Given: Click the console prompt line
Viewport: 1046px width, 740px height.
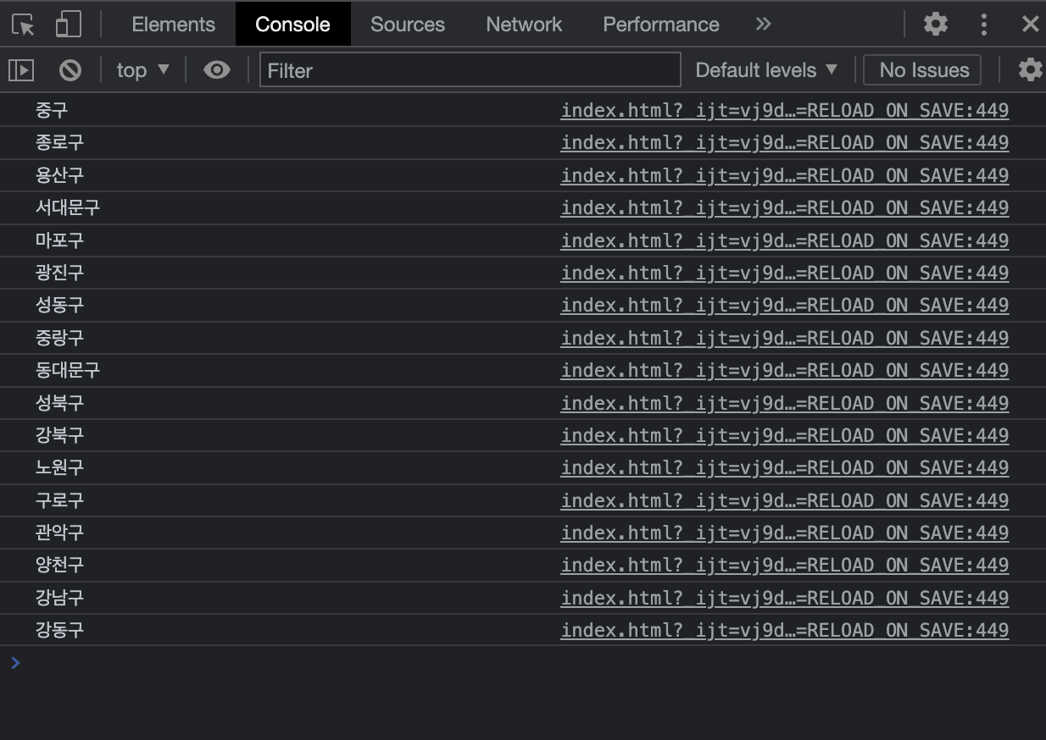Looking at the screenshot, I should click(x=523, y=663).
